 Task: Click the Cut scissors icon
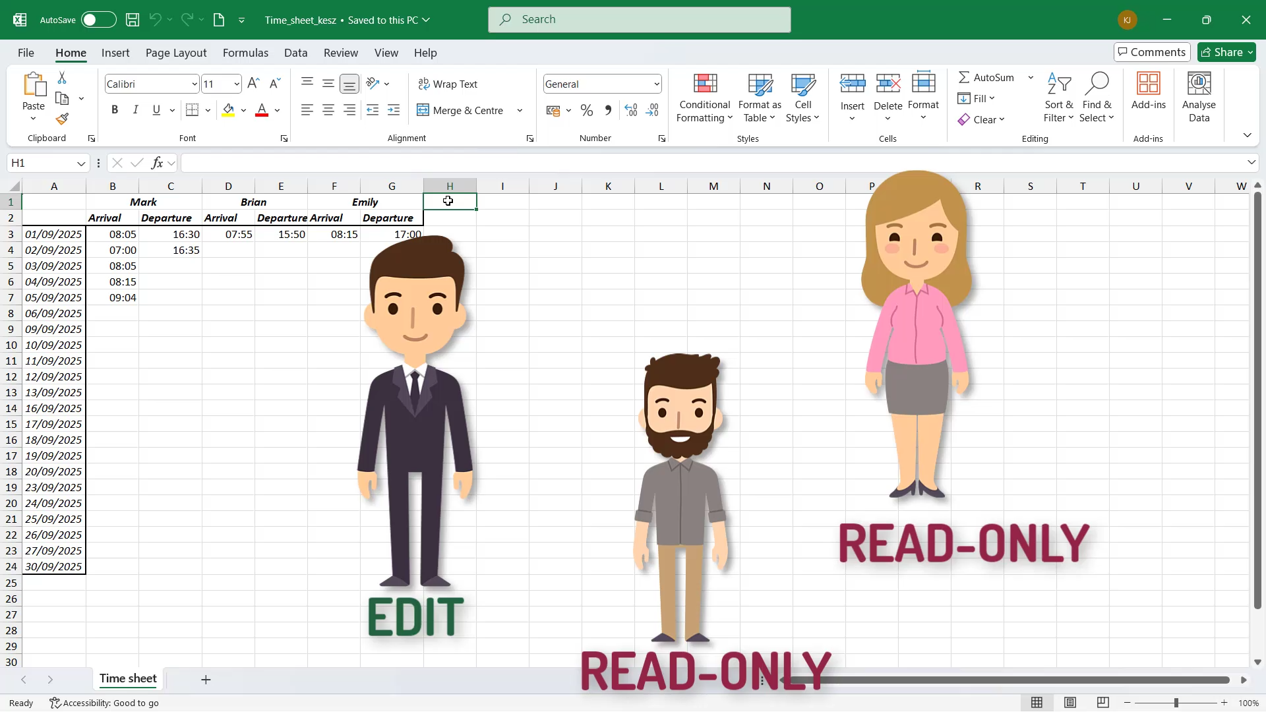pos(62,78)
